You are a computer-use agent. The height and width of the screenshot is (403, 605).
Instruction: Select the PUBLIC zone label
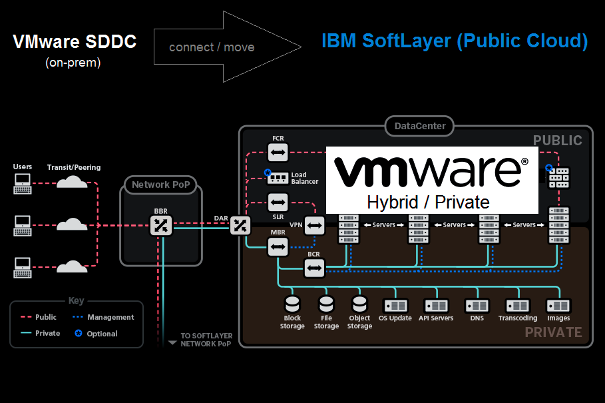click(558, 141)
